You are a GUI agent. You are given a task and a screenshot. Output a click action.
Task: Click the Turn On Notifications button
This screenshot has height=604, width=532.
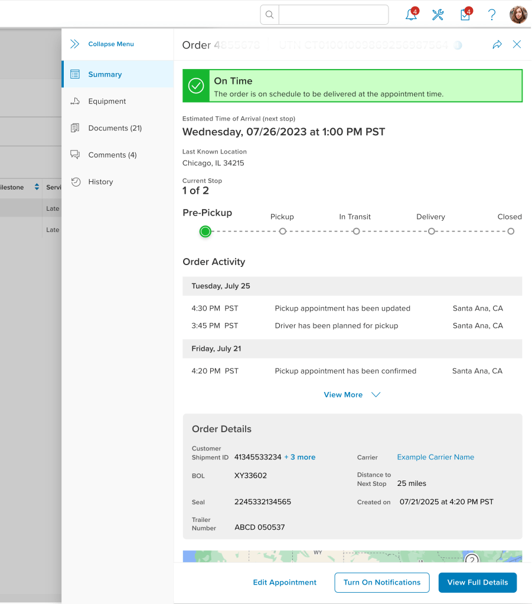point(381,582)
